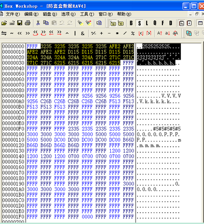Click hex value 9256 at offset 00000098

(87, 96)
